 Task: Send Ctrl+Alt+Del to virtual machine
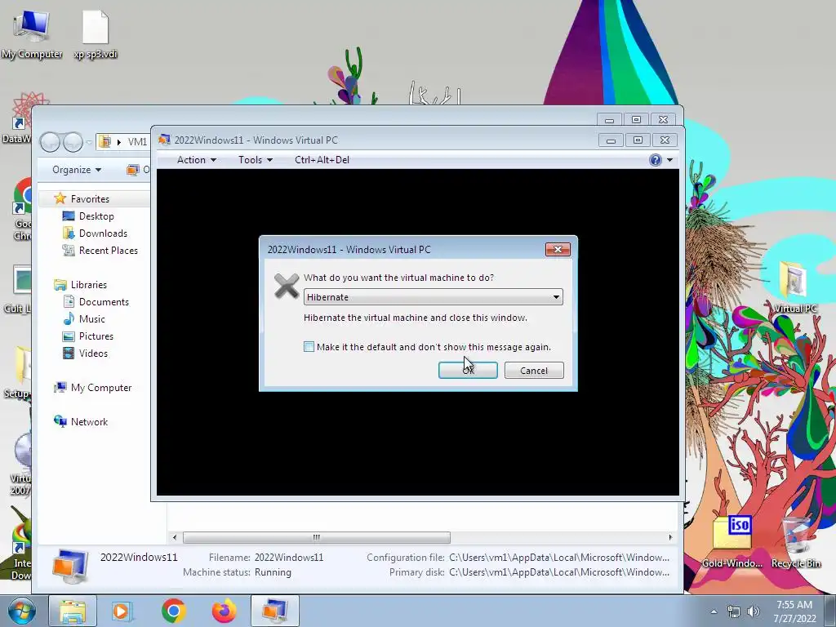point(322,160)
